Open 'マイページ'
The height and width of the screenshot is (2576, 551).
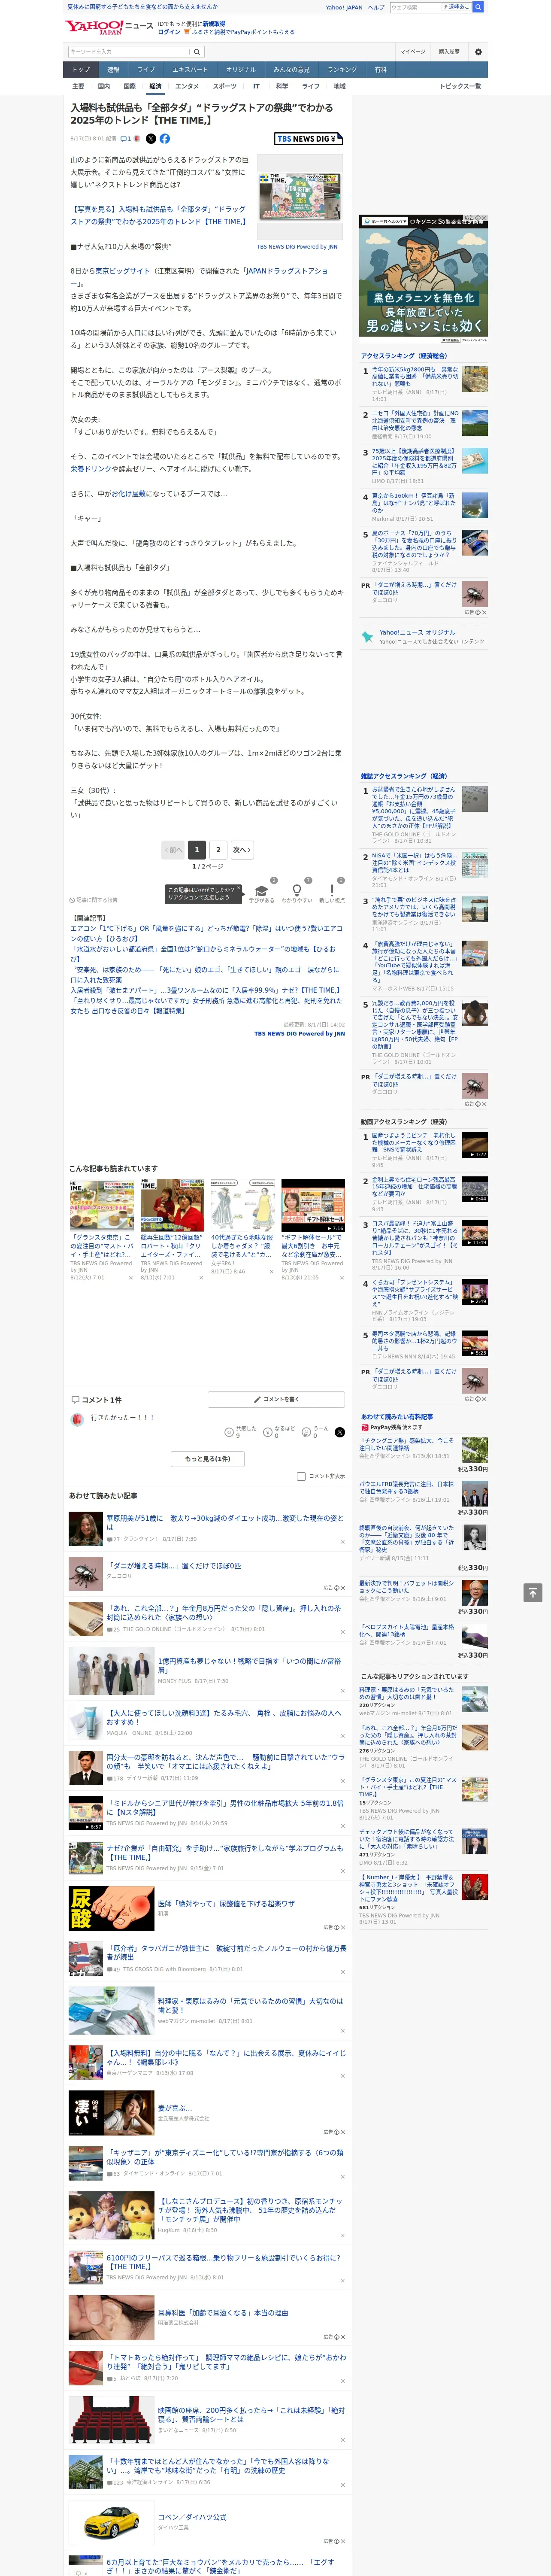click(x=413, y=51)
